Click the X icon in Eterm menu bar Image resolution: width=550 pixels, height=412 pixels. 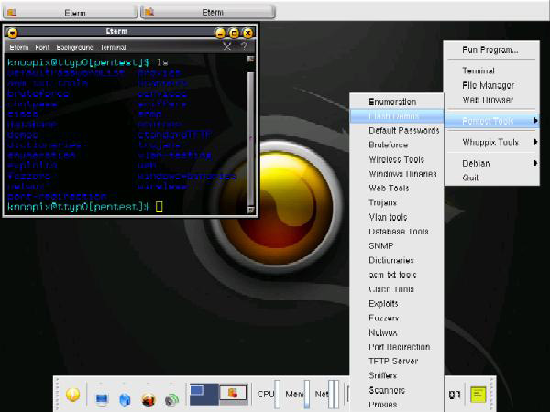click(227, 46)
